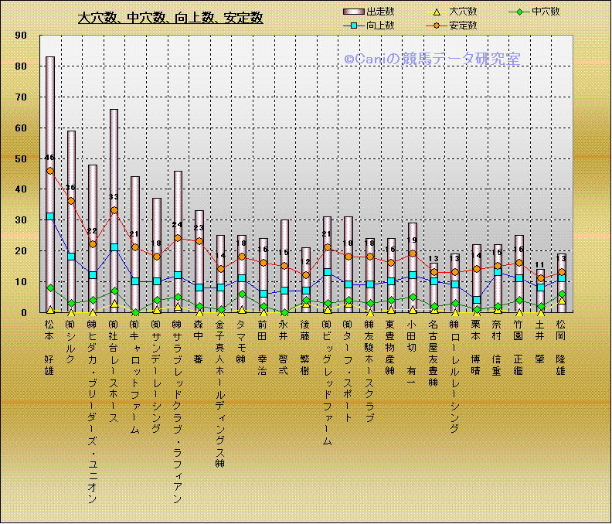The image size is (612, 524).
Task: Click the orange 安定数 point labeled 33
Action: point(114,210)
